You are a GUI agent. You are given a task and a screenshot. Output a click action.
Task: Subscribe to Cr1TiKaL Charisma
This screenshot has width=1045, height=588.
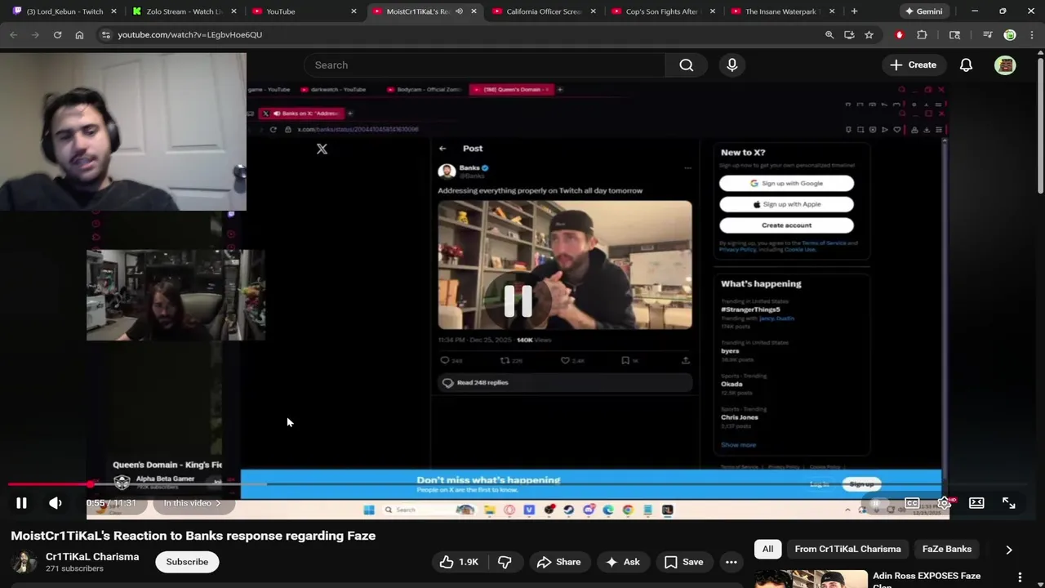[187, 562]
